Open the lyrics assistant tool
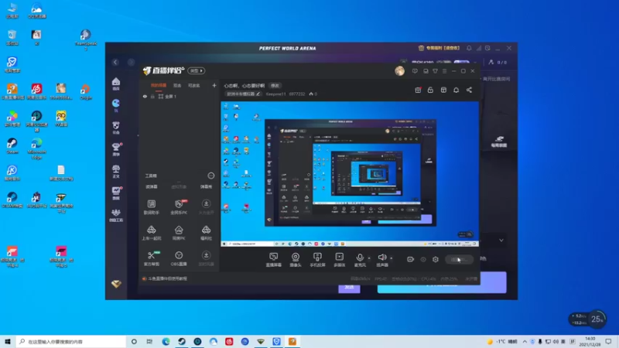The height and width of the screenshot is (348, 619). coord(152,206)
